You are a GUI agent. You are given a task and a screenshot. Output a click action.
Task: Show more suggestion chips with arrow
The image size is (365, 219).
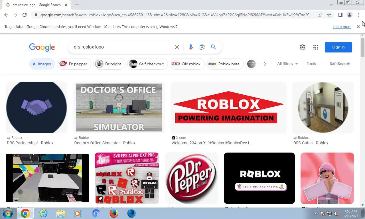click(265, 64)
